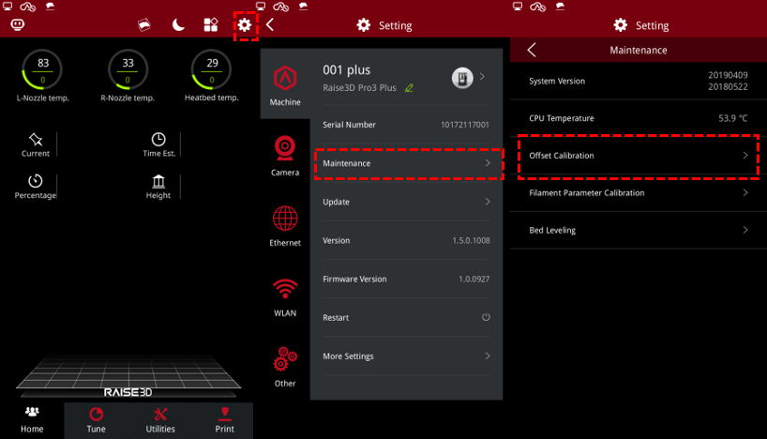This screenshot has height=439, width=767.
Task: Open Bed Leveling
Action: [x=638, y=230]
